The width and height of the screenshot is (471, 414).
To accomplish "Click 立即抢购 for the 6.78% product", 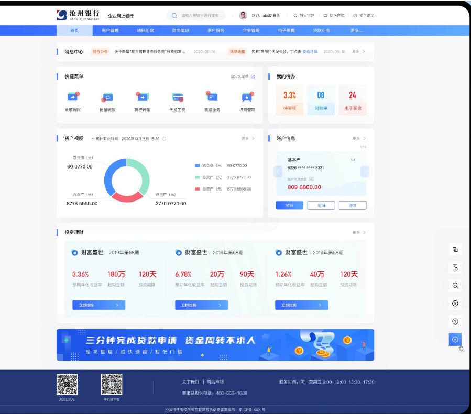I will tap(202, 305).
